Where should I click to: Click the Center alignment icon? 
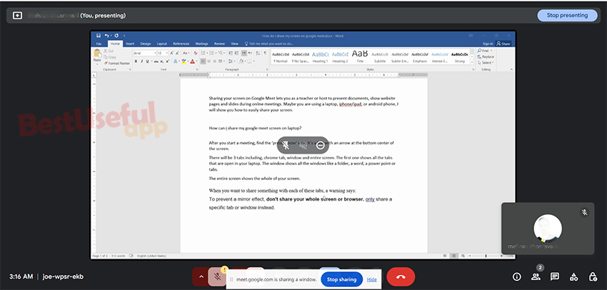[x=209, y=61]
